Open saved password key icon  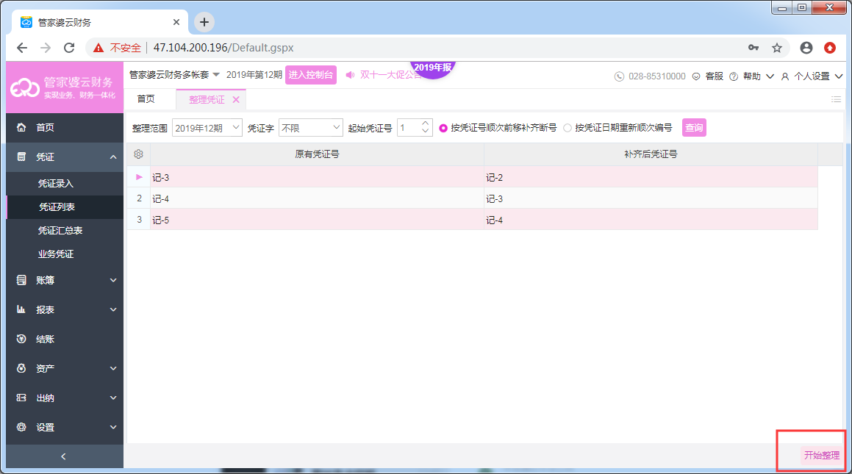tap(753, 48)
